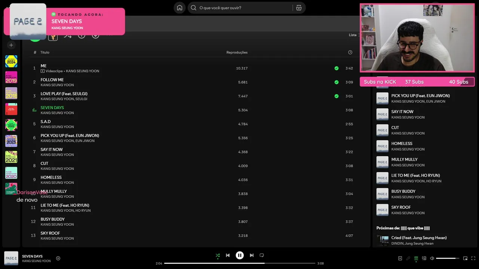The height and width of the screenshot is (269, 479).
Task: Sort tracks by the duration clock icon
Action: [x=350, y=52]
